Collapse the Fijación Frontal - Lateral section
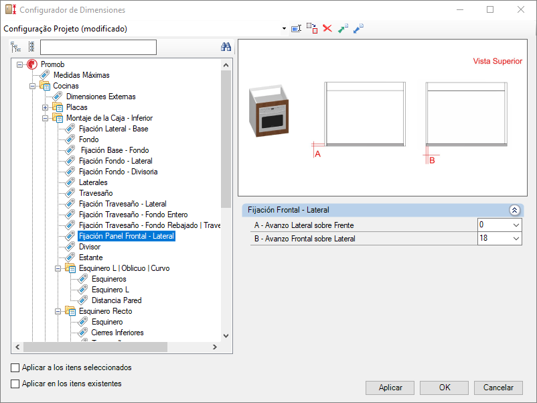 [x=514, y=211]
